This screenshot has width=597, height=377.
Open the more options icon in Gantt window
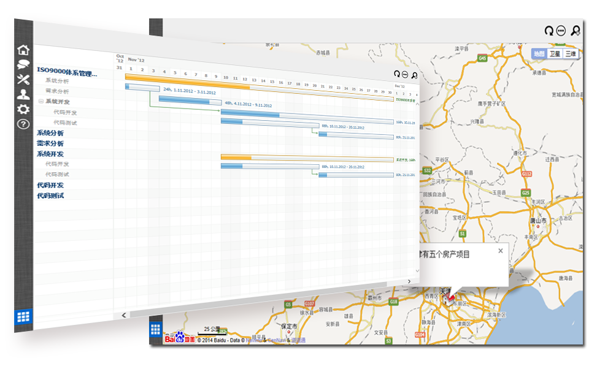tap(405, 75)
